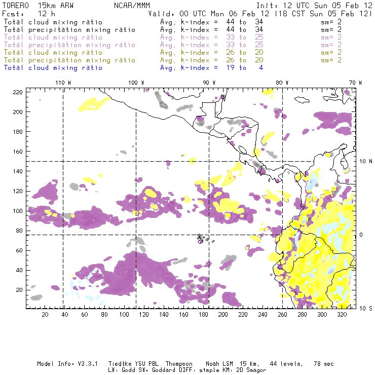375x375 pixels.
Task: Click the blue "Total cloud mixing ratio" legend entry
Action: [x=53, y=68]
